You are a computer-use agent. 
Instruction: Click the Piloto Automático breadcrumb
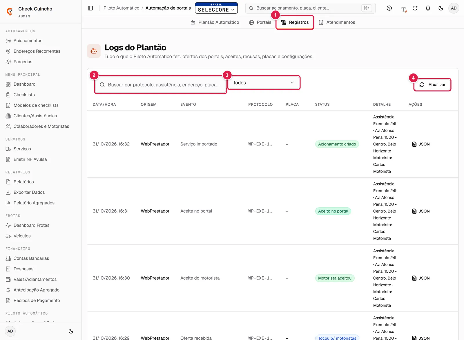122,8
